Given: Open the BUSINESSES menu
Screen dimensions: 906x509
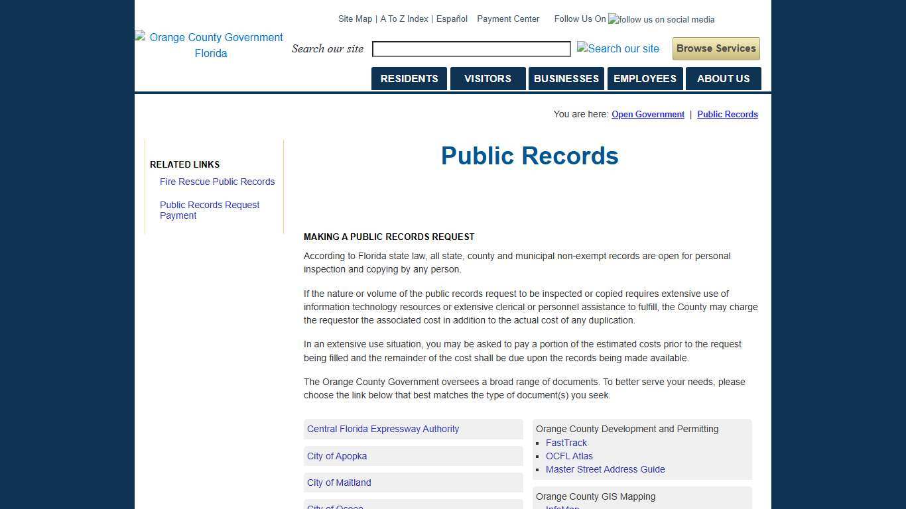Looking at the screenshot, I should click(566, 78).
